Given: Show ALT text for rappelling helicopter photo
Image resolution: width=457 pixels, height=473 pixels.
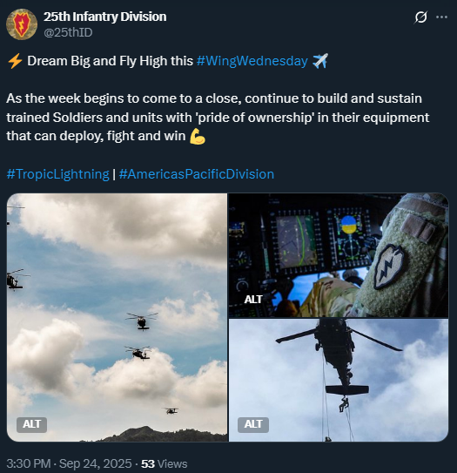Looking at the screenshot, I should pyautogui.click(x=253, y=424).
